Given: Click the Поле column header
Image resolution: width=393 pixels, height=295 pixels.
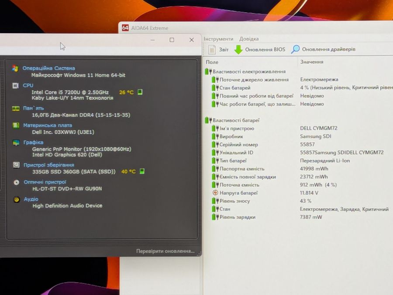Looking at the screenshot, I should pos(212,62).
